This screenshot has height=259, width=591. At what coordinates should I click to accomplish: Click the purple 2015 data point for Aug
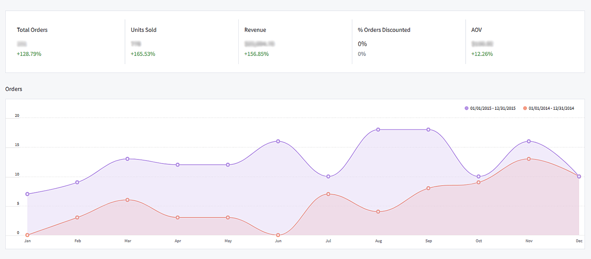pos(378,129)
